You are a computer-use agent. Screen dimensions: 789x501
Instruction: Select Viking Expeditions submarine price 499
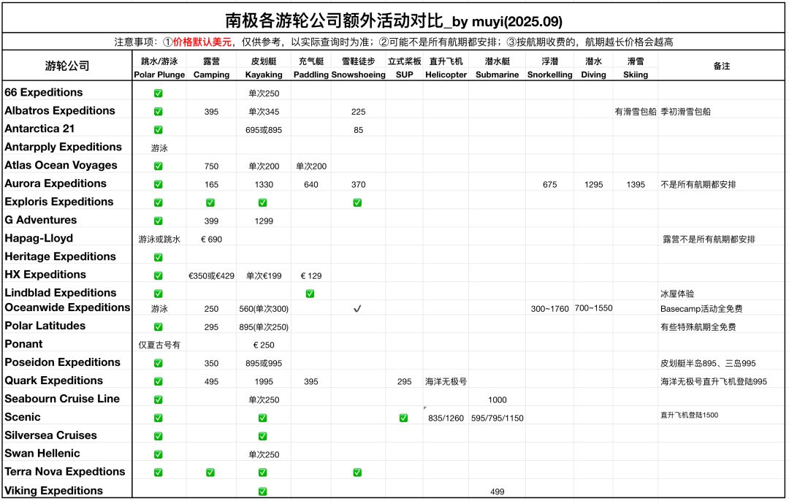pos(498,492)
